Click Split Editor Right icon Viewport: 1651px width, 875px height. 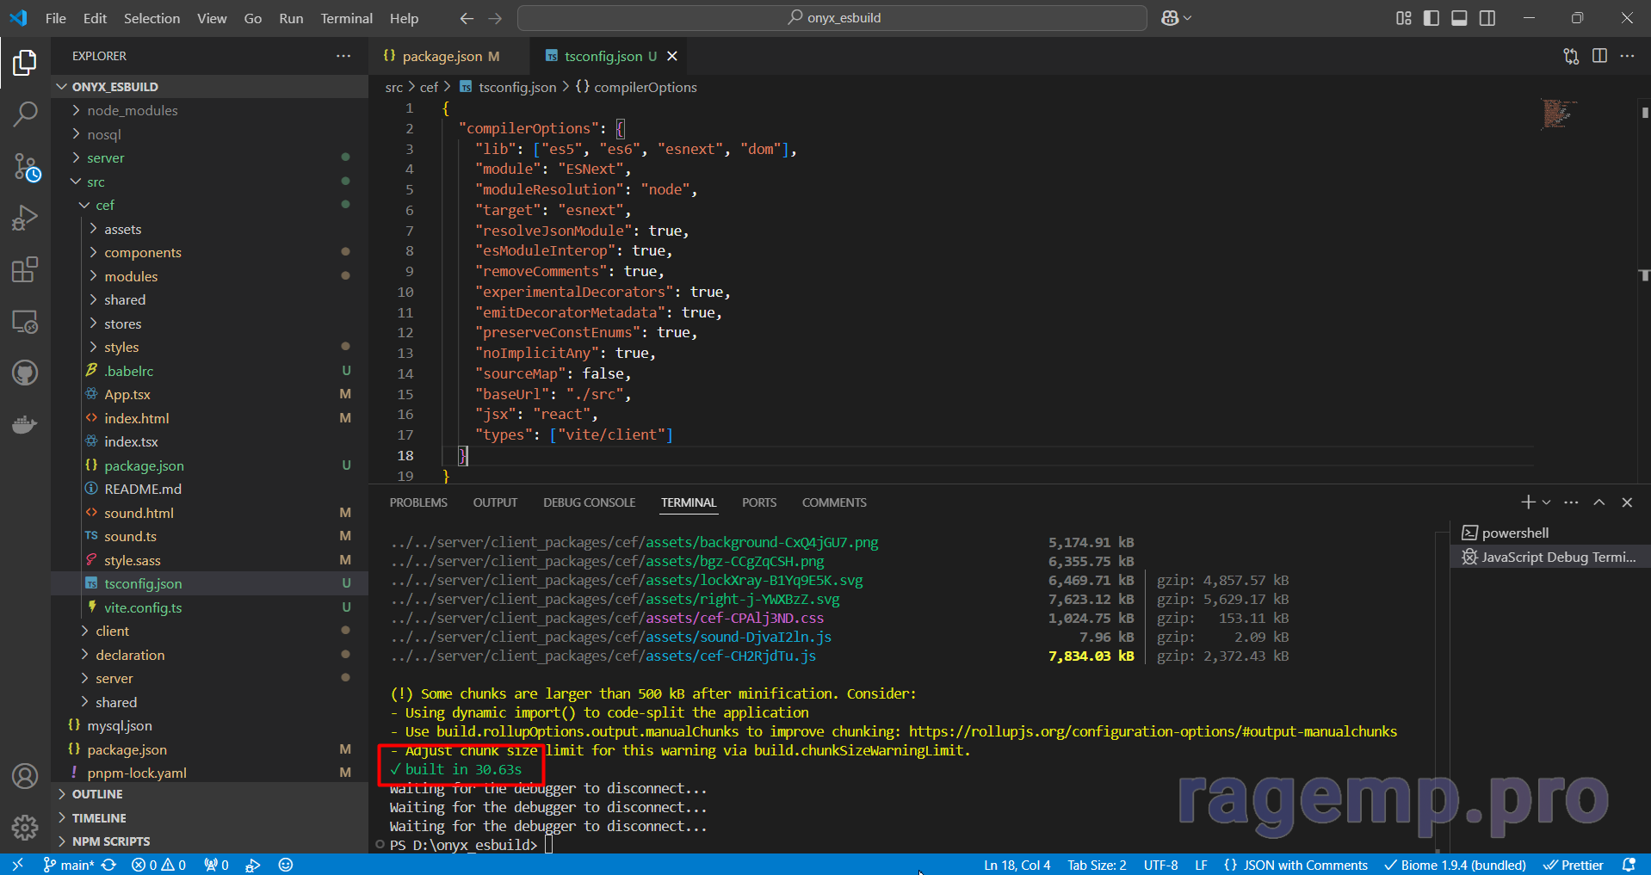pyautogui.click(x=1599, y=56)
